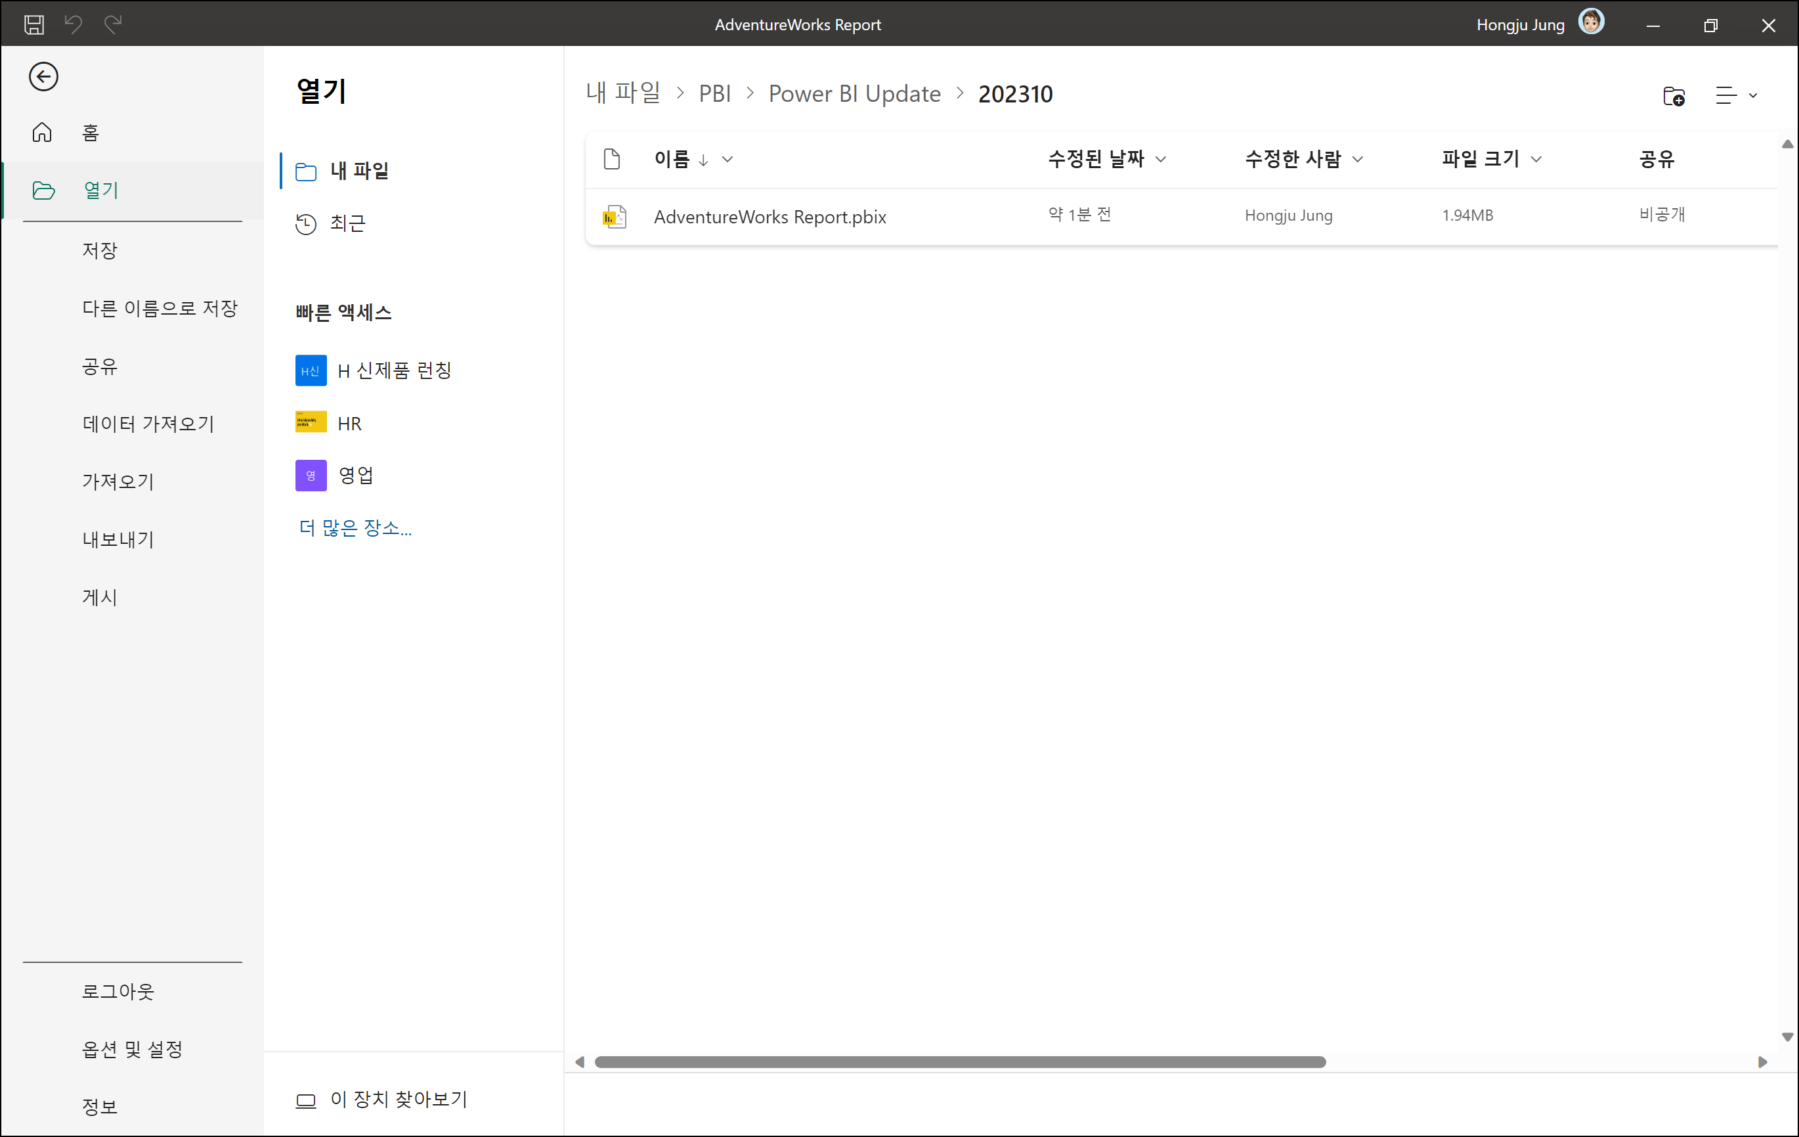Click the undo arrow icon

(74, 25)
